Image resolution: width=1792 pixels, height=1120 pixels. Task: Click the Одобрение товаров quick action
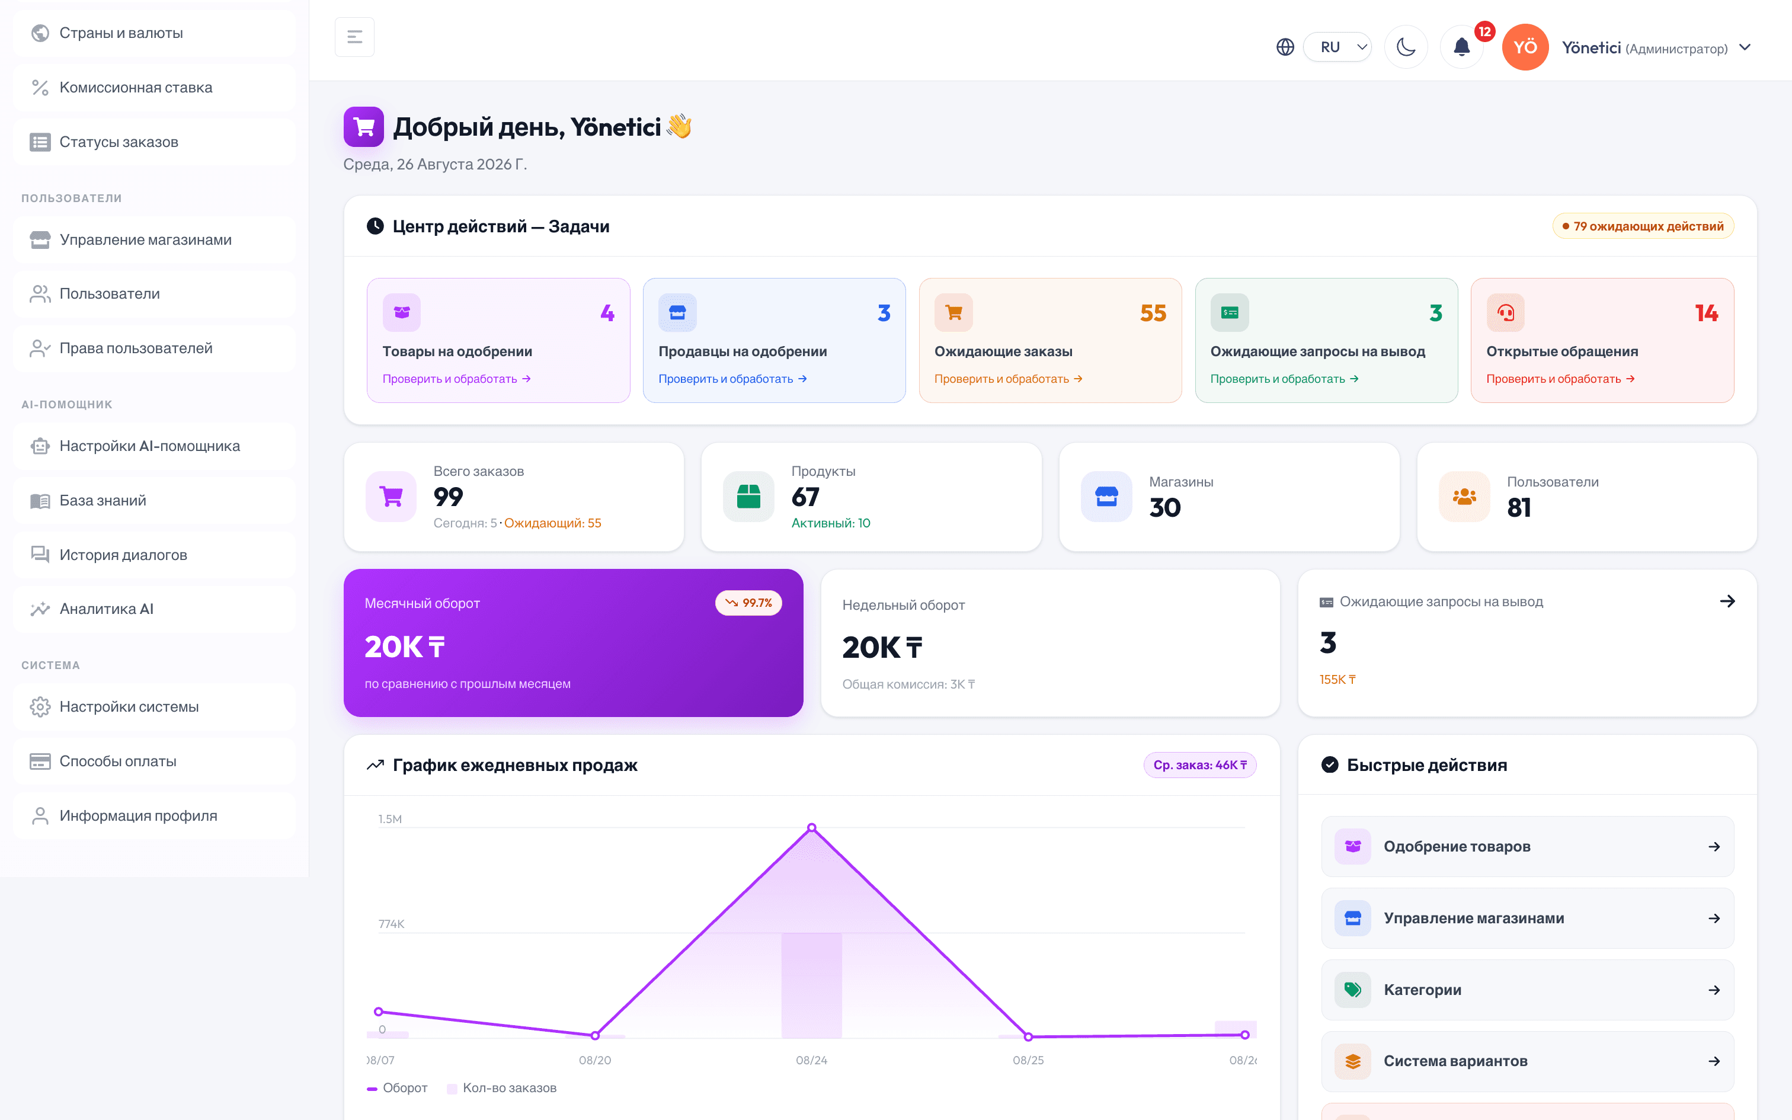pos(1527,847)
